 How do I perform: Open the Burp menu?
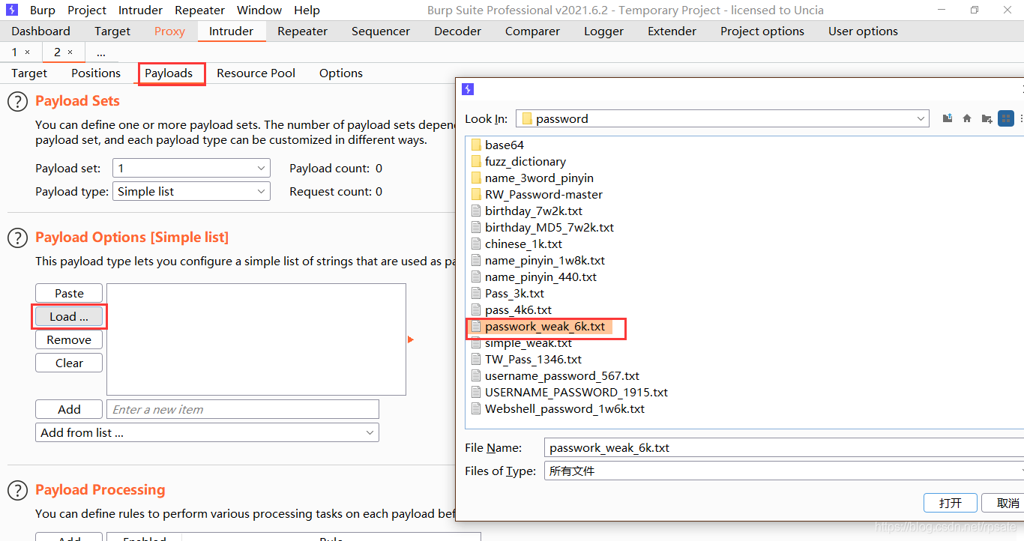pos(42,10)
